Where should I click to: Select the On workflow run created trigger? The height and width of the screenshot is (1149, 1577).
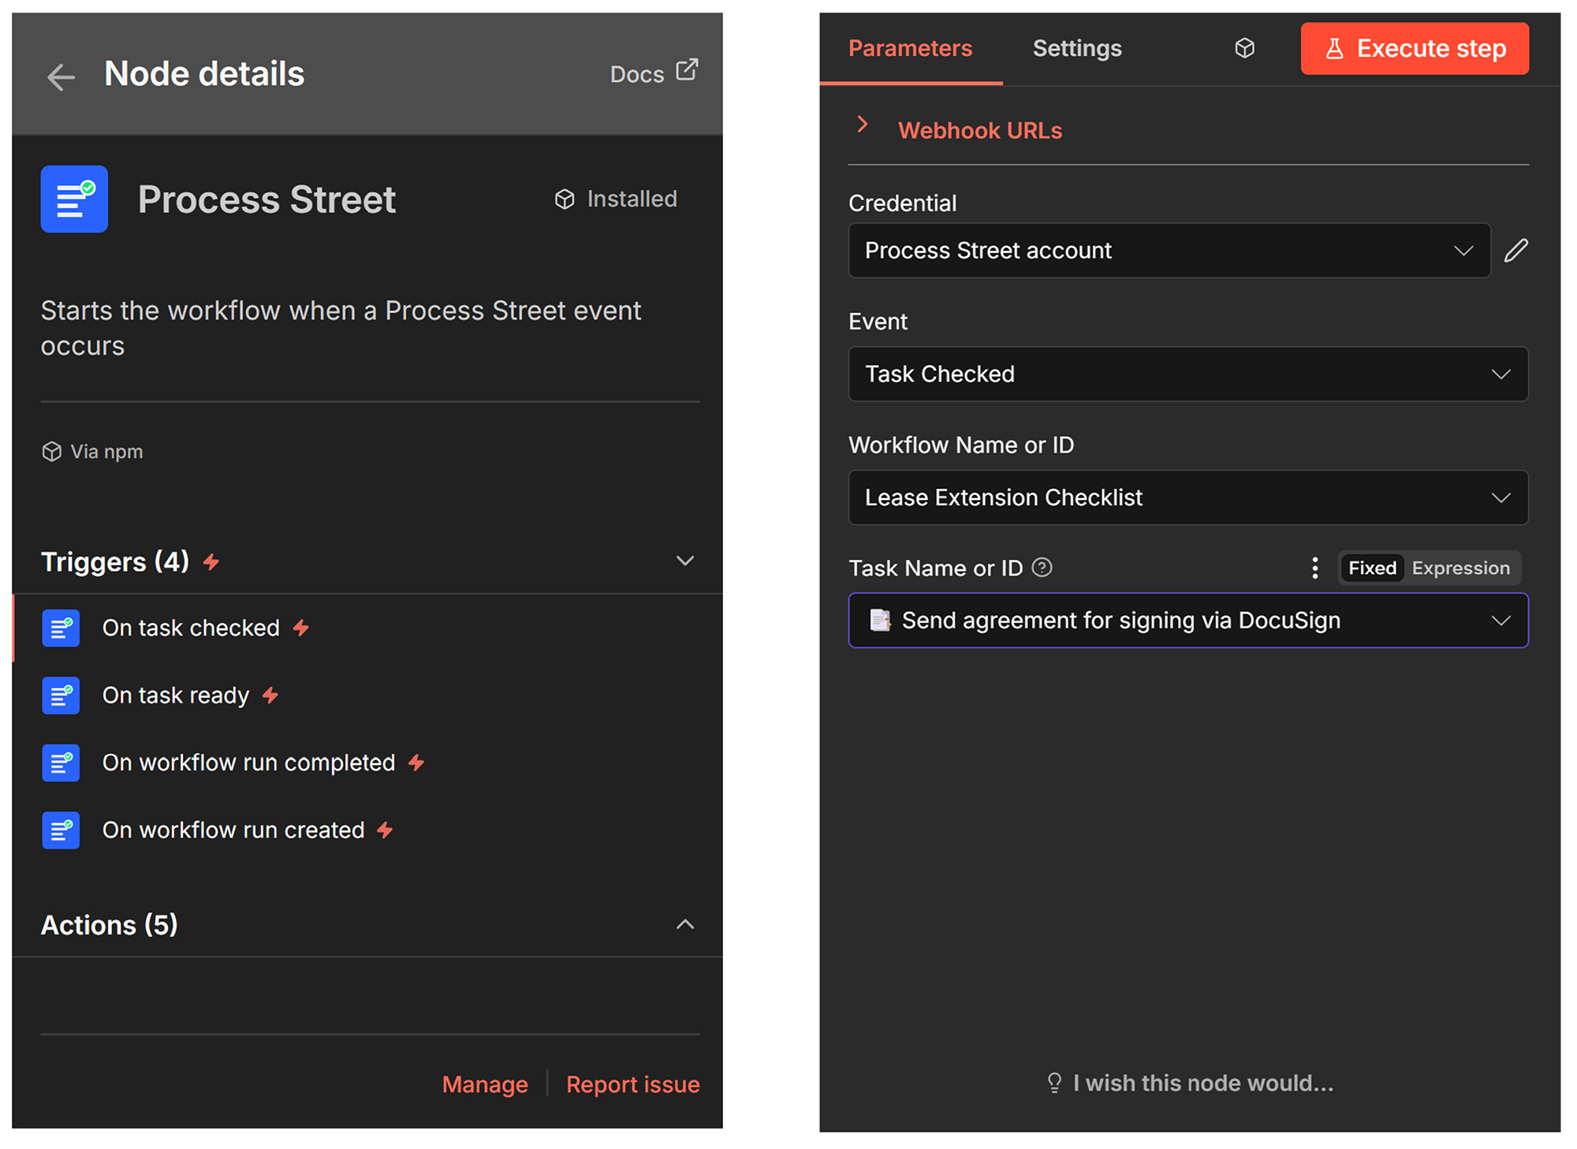pos(368,830)
